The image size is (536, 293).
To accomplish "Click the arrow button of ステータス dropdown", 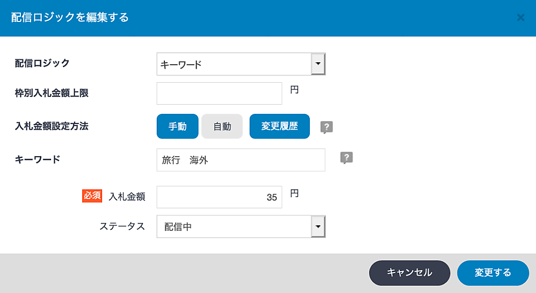I will tap(318, 227).
